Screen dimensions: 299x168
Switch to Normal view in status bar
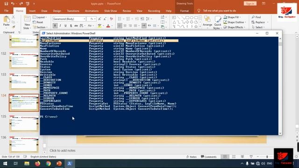point(225,157)
